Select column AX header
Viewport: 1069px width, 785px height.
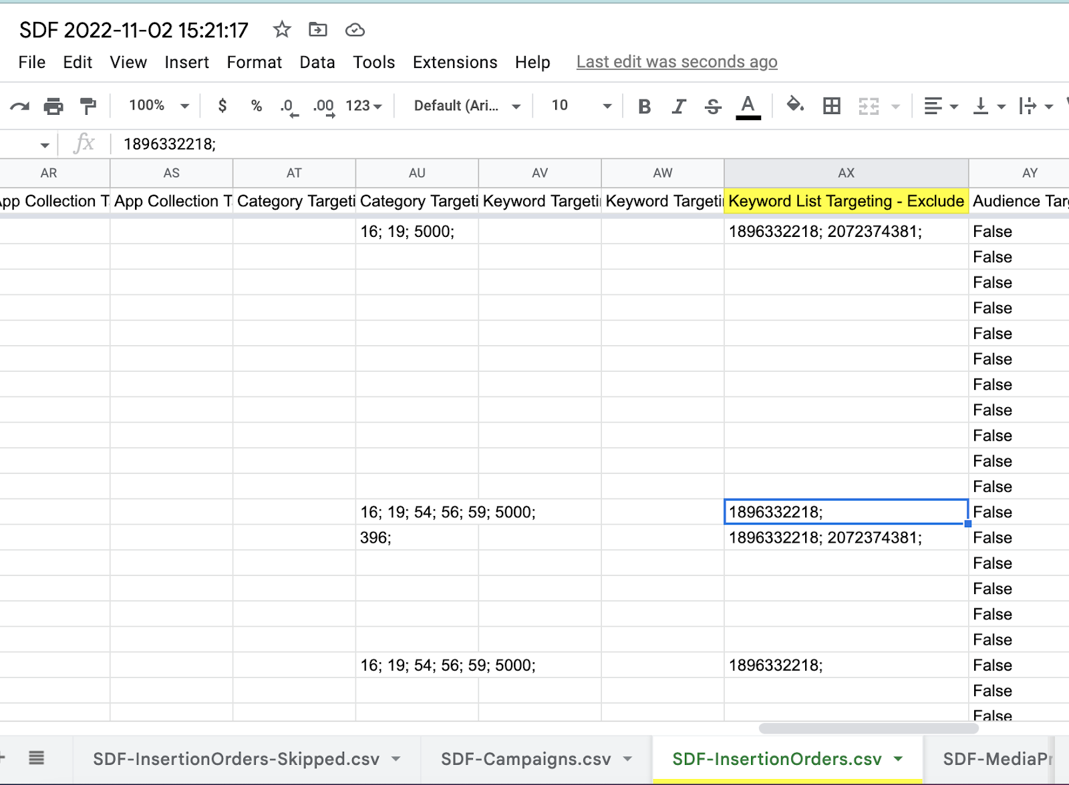click(x=846, y=173)
